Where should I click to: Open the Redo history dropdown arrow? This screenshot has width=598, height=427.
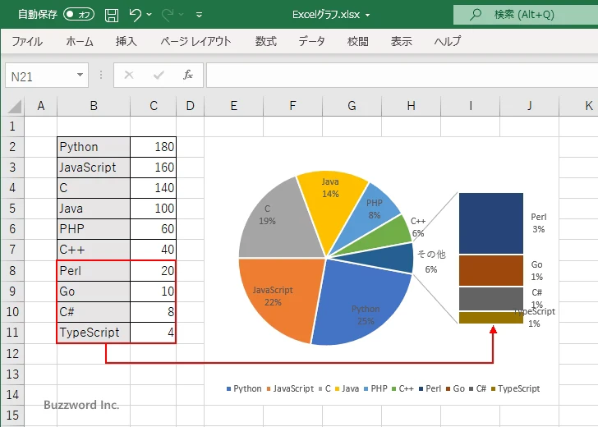[182, 15]
